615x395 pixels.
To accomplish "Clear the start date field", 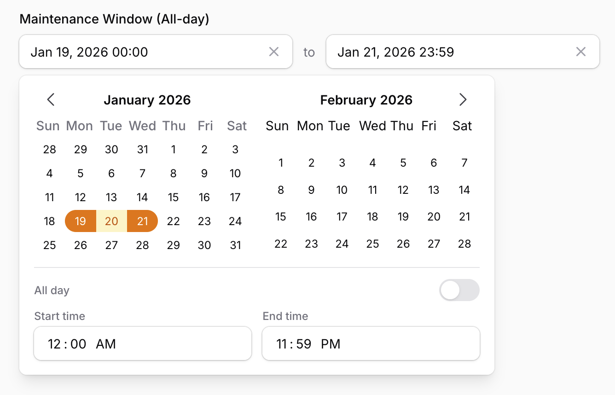I will 274,52.
